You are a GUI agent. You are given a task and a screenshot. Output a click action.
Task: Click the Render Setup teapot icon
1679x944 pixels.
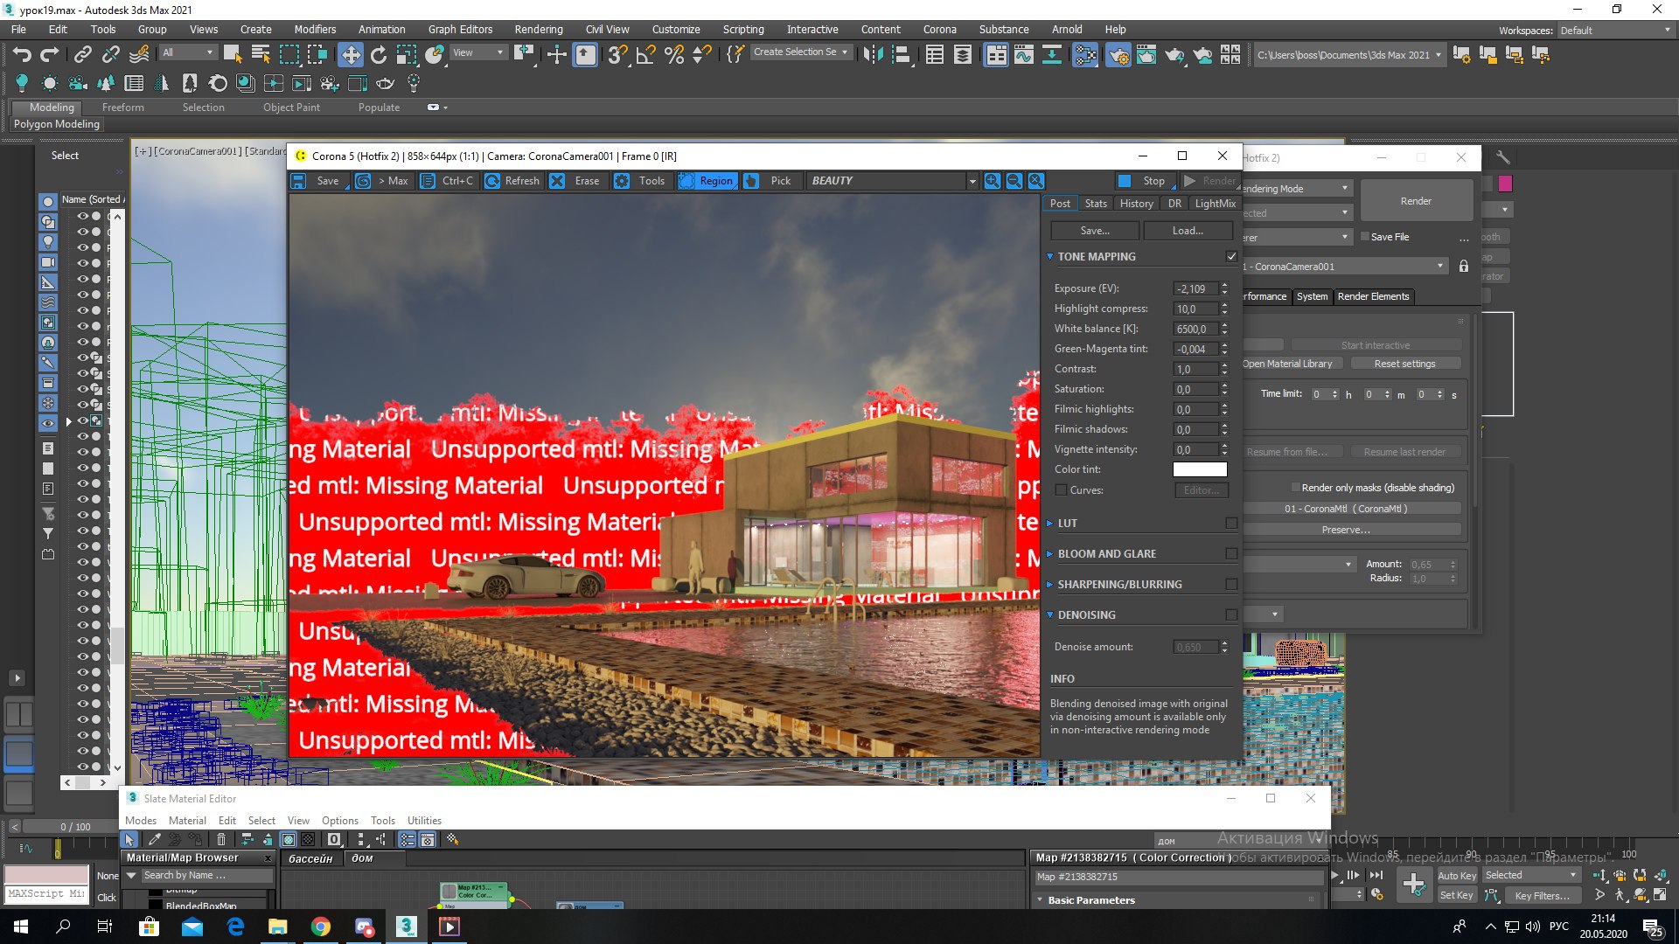tap(1118, 55)
